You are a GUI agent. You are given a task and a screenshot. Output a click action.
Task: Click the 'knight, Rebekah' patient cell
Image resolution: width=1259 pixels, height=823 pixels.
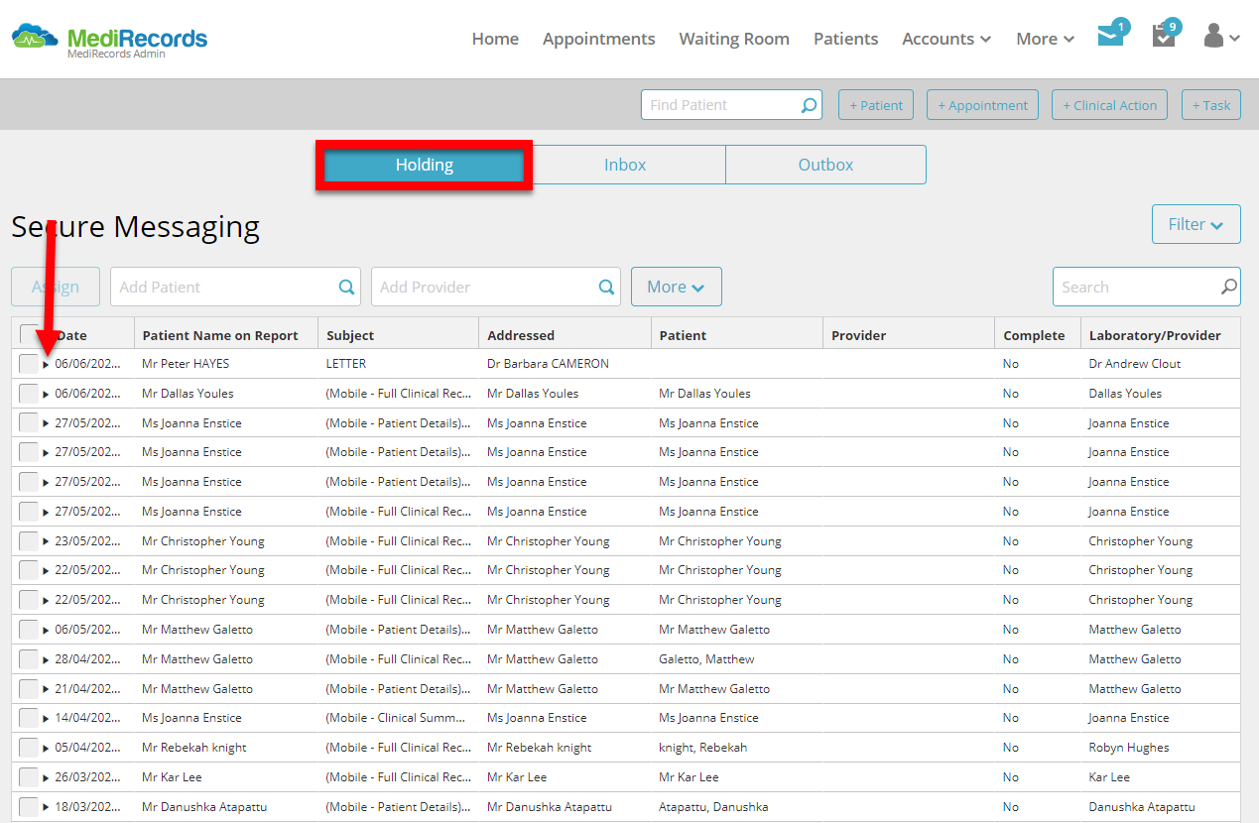click(702, 748)
